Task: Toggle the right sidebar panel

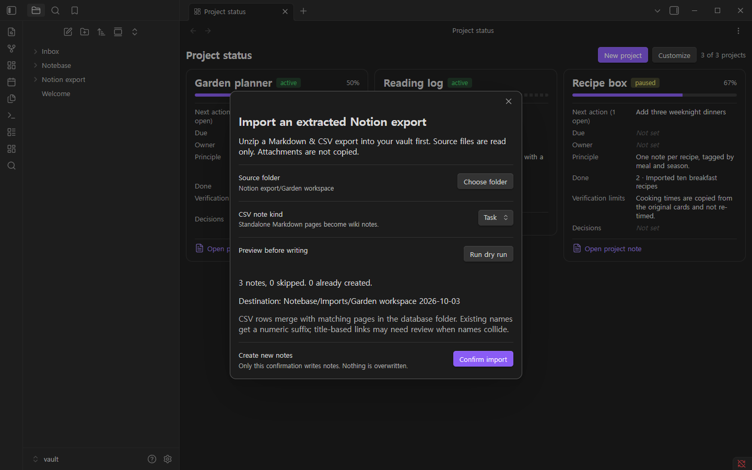Action: pyautogui.click(x=674, y=10)
